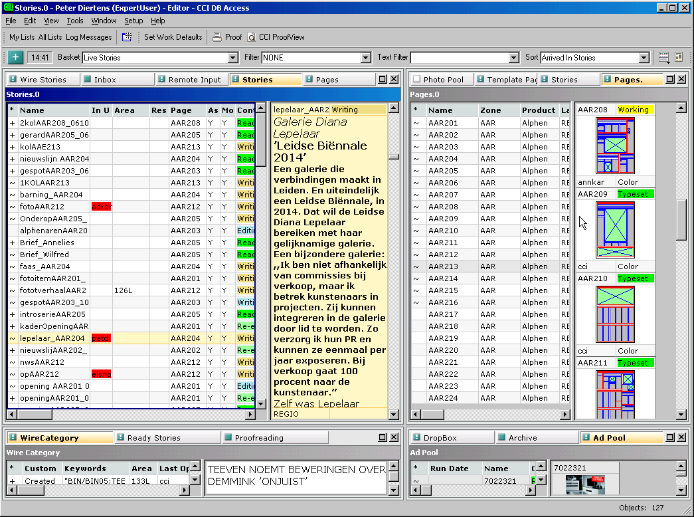Click the My Lists toolbar button
Screen dimensions: 694x517
(22, 37)
